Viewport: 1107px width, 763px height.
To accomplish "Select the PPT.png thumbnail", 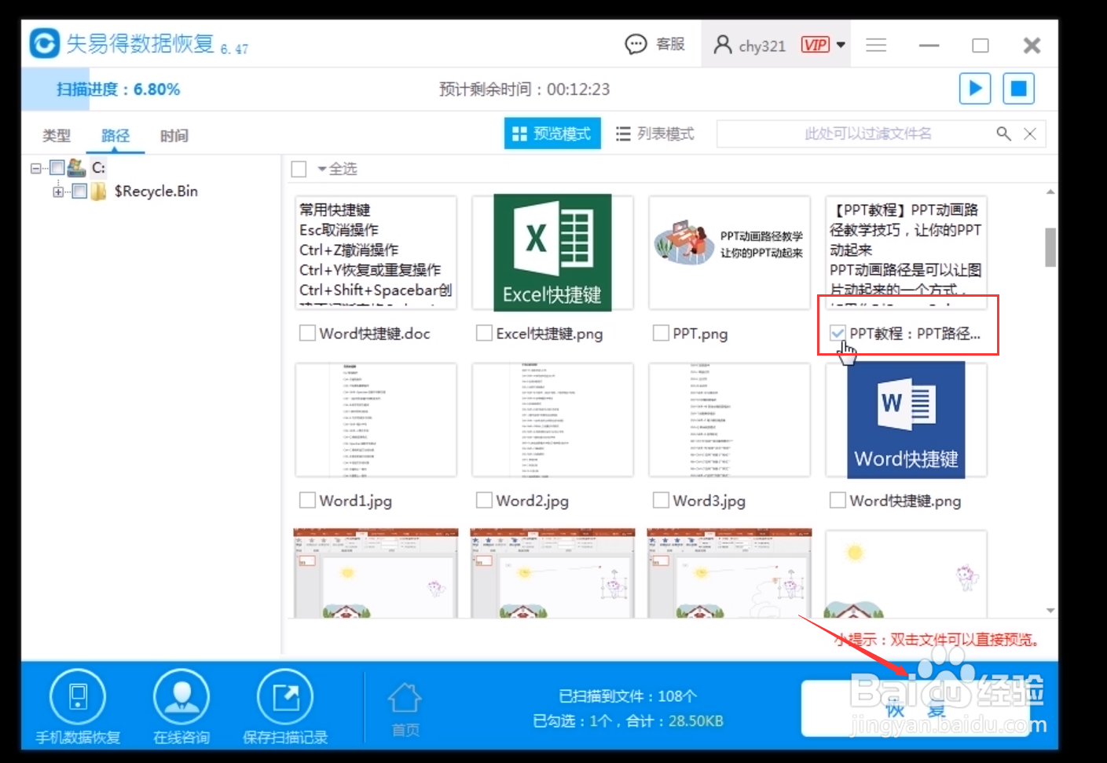I will (x=729, y=253).
